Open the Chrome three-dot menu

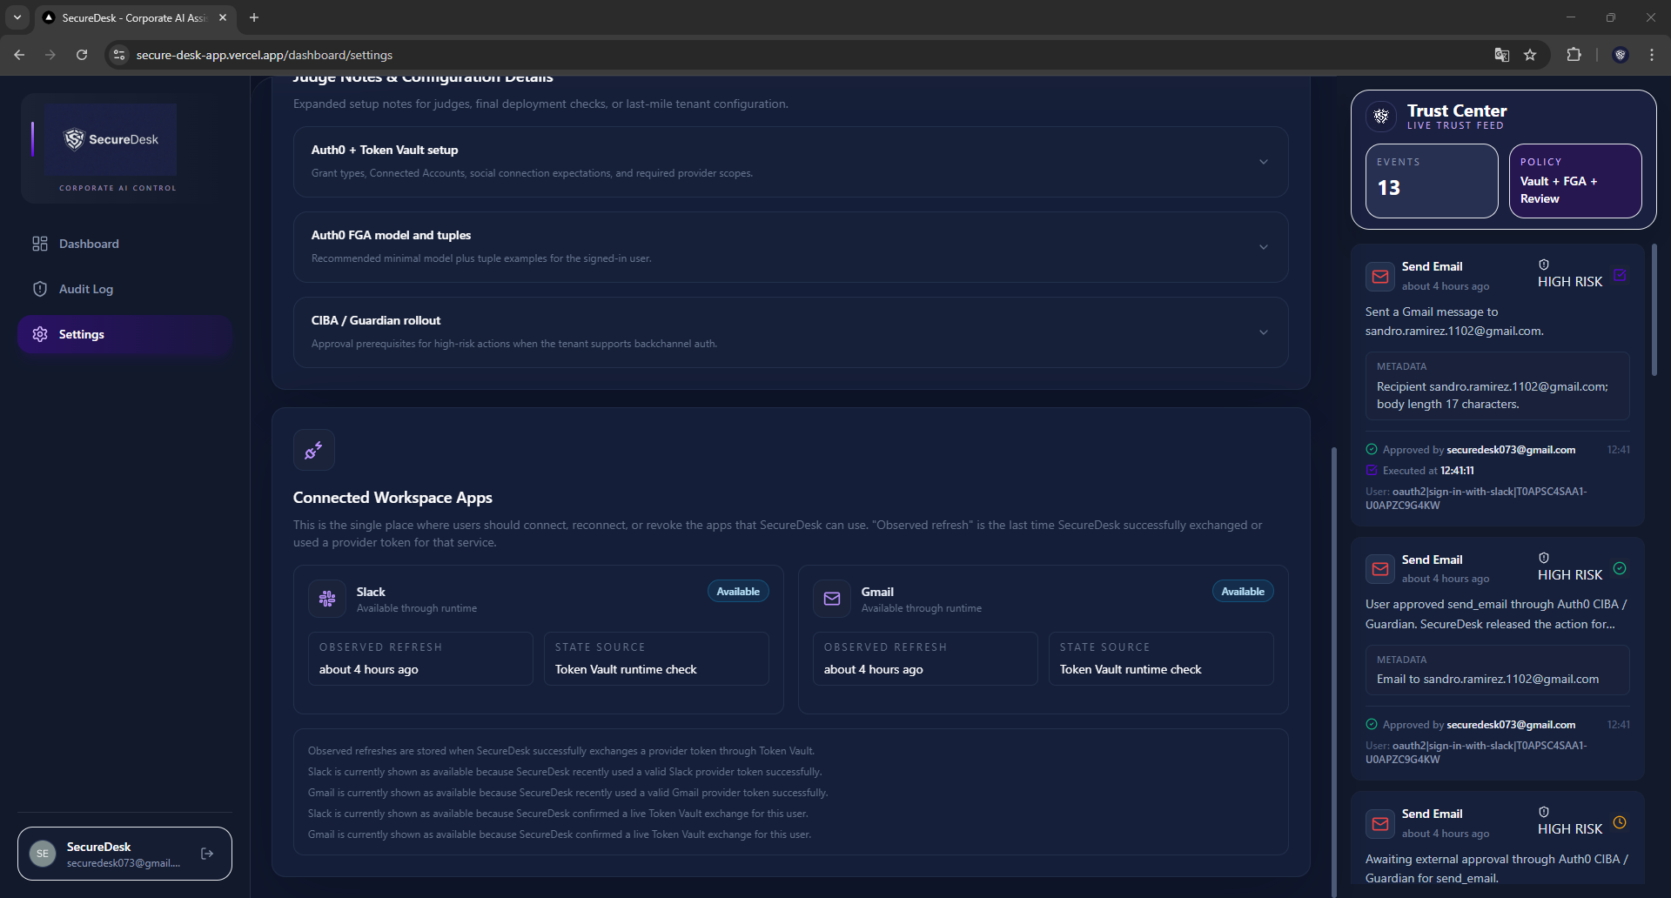pyautogui.click(x=1652, y=55)
